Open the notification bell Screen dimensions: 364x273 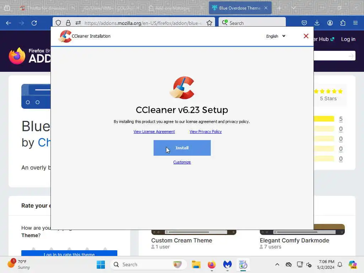(x=340, y=264)
